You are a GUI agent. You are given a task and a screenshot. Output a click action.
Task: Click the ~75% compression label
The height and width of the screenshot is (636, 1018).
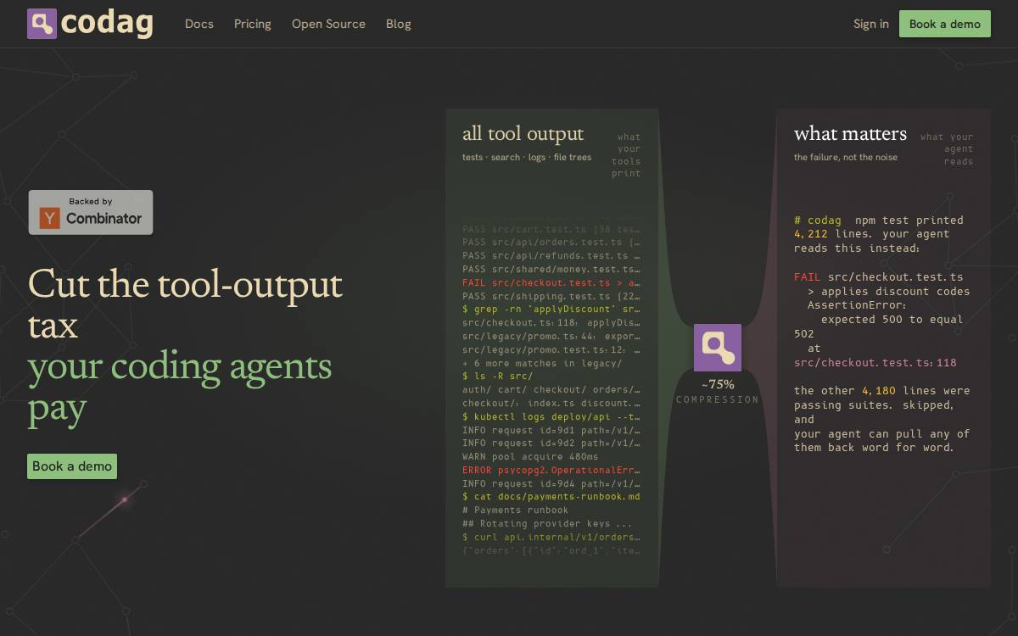(x=718, y=385)
